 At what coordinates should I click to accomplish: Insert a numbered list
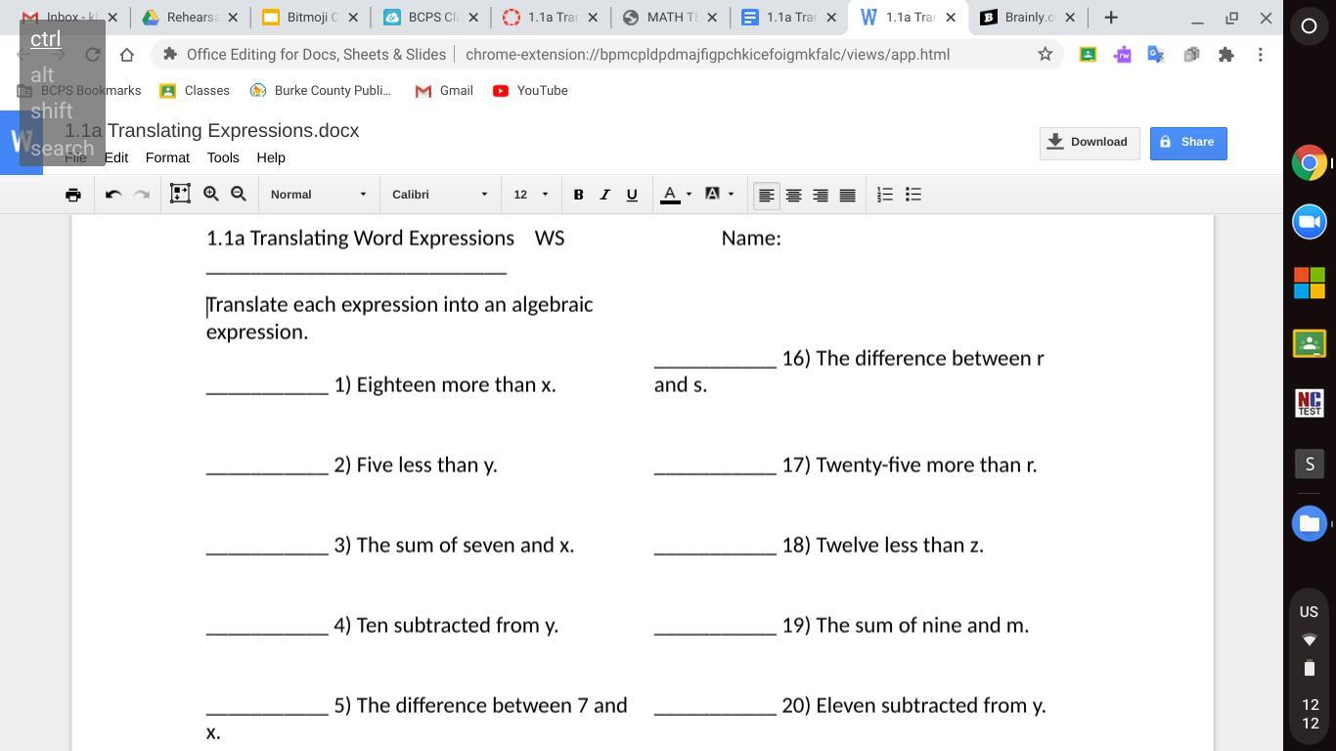pyautogui.click(x=885, y=195)
